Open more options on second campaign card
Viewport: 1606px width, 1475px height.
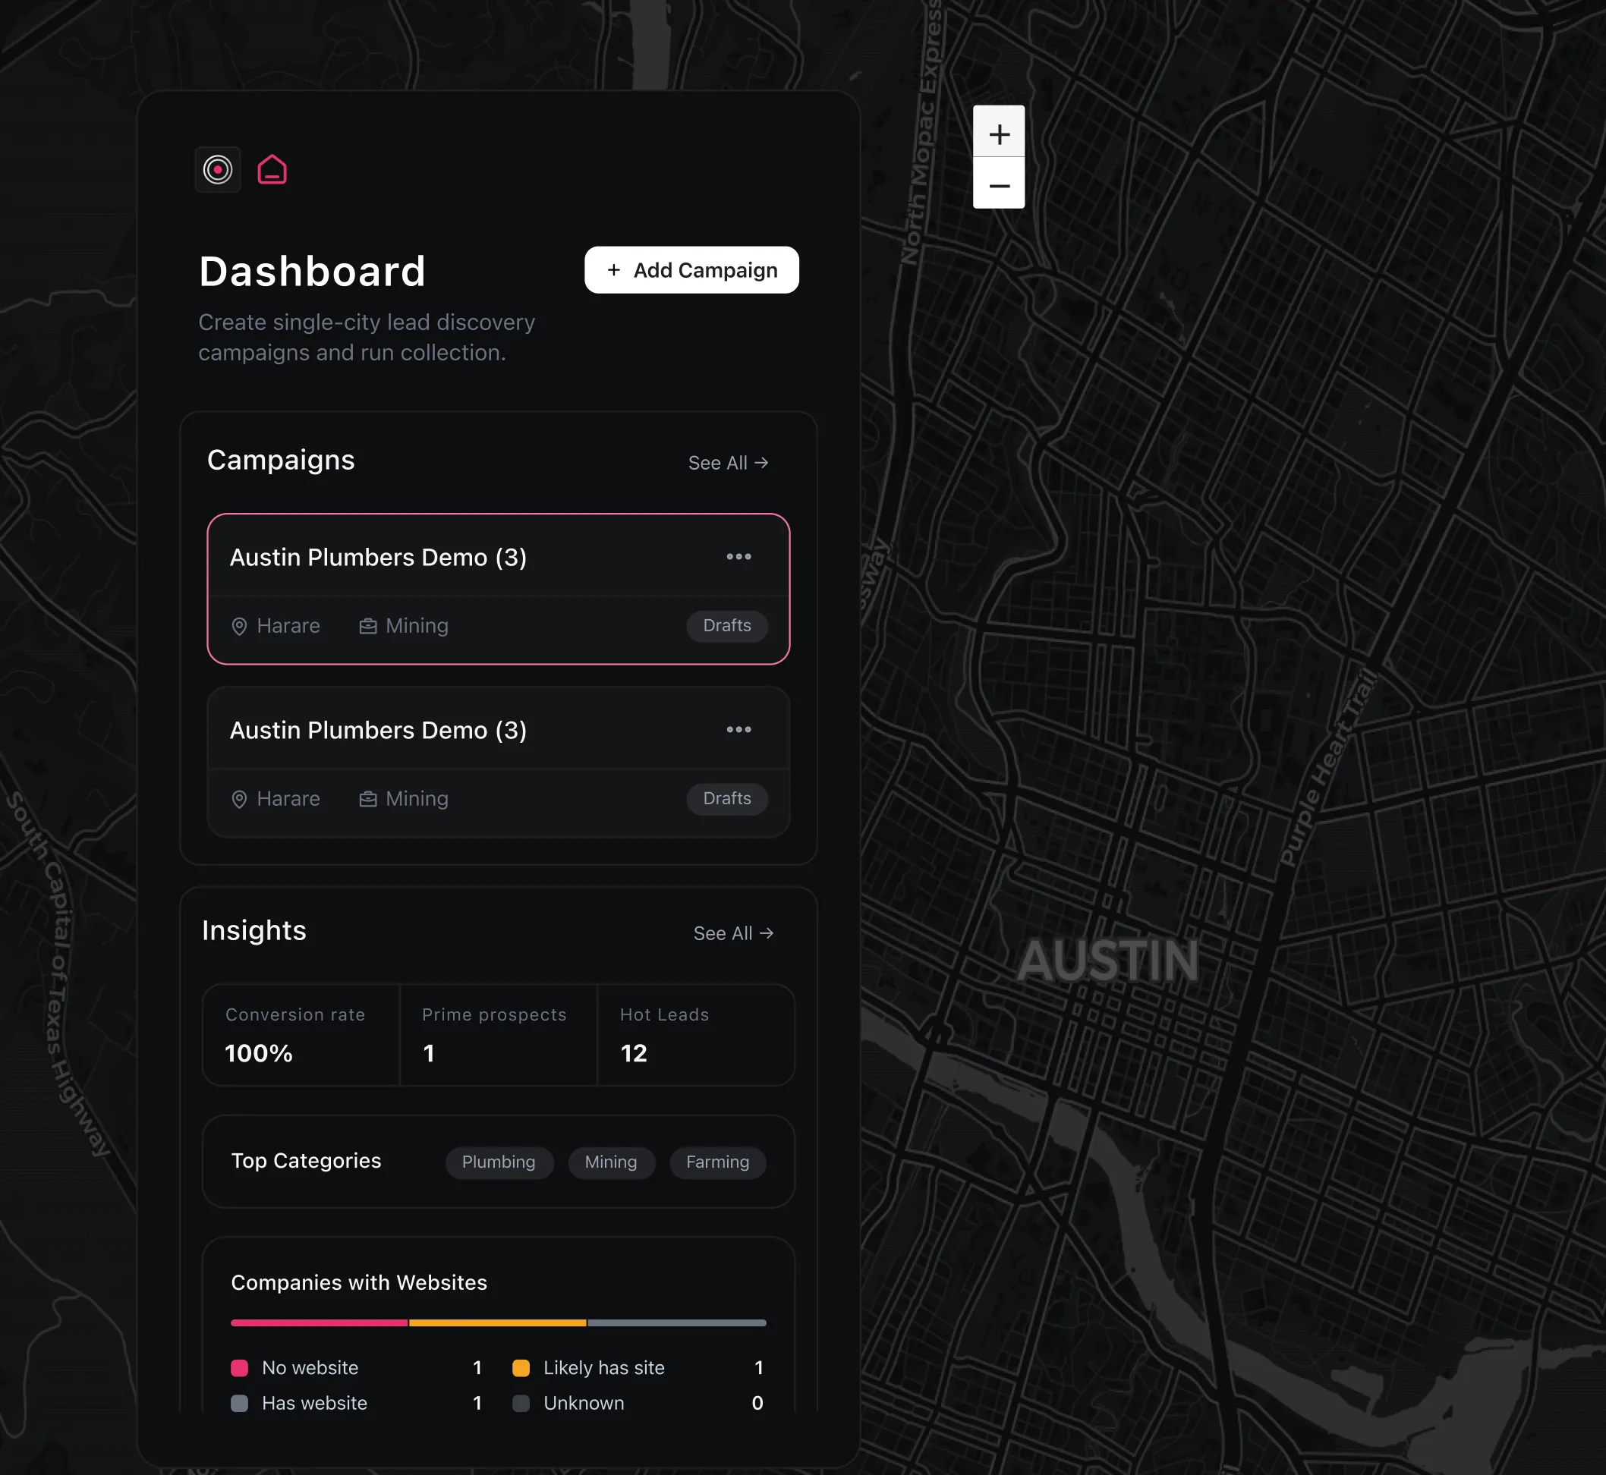click(738, 729)
